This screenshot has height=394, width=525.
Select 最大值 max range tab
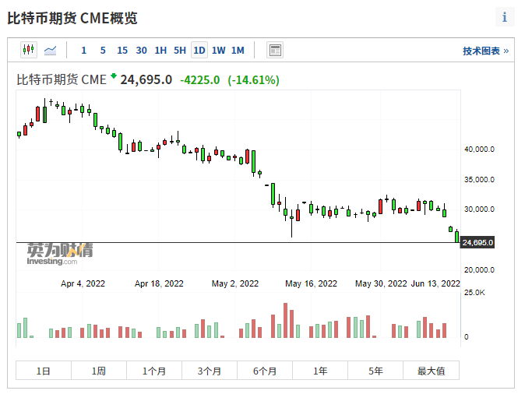click(x=431, y=371)
